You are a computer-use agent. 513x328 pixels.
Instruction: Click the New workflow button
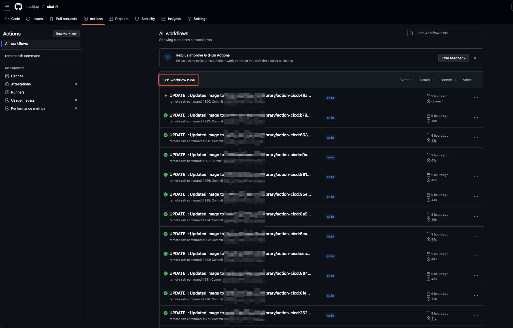(66, 34)
